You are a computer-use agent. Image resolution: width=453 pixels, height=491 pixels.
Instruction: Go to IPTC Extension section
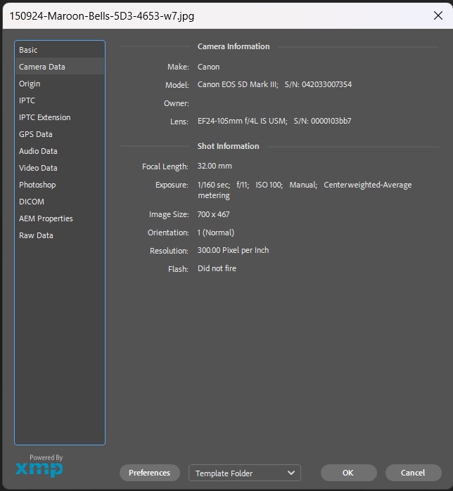pos(60,117)
